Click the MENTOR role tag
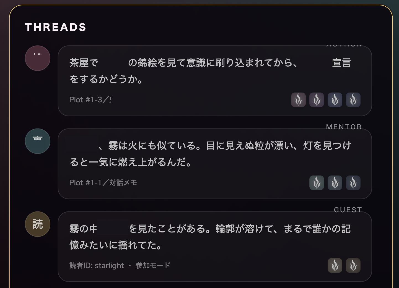Image resolution: width=399 pixels, height=288 pixels. (x=344, y=127)
